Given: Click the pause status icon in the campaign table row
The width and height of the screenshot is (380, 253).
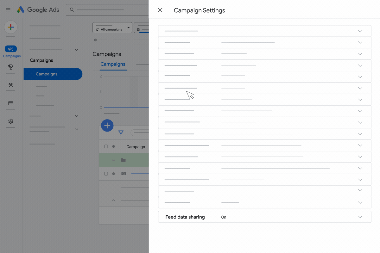Looking at the screenshot, I should [x=113, y=174].
